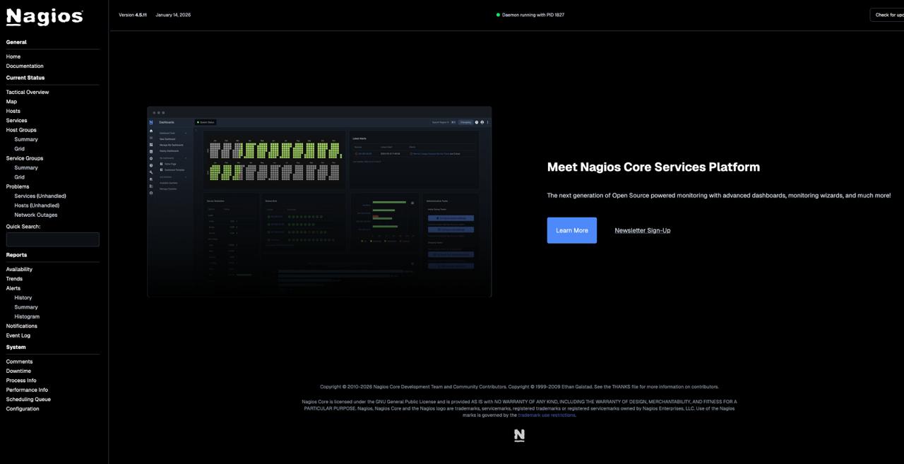The image size is (904, 464).
Task: Open Process Info
Action: click(21, 380)
